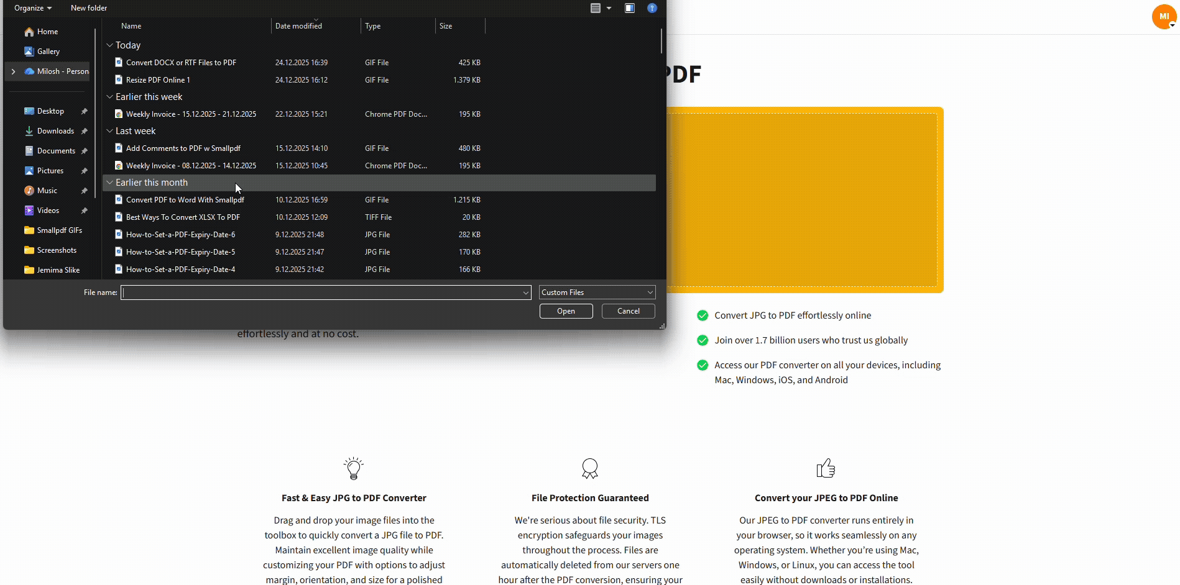
Task: Select How-to-Set-a-PDF-Expiry-Date-6 file
Action: pos(180,235)
